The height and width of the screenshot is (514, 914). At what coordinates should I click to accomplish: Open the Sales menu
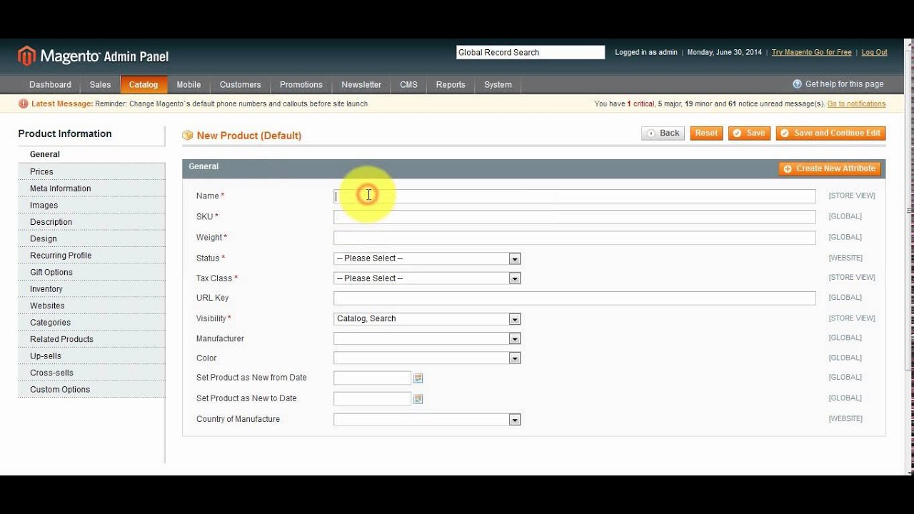click(100, 84)
